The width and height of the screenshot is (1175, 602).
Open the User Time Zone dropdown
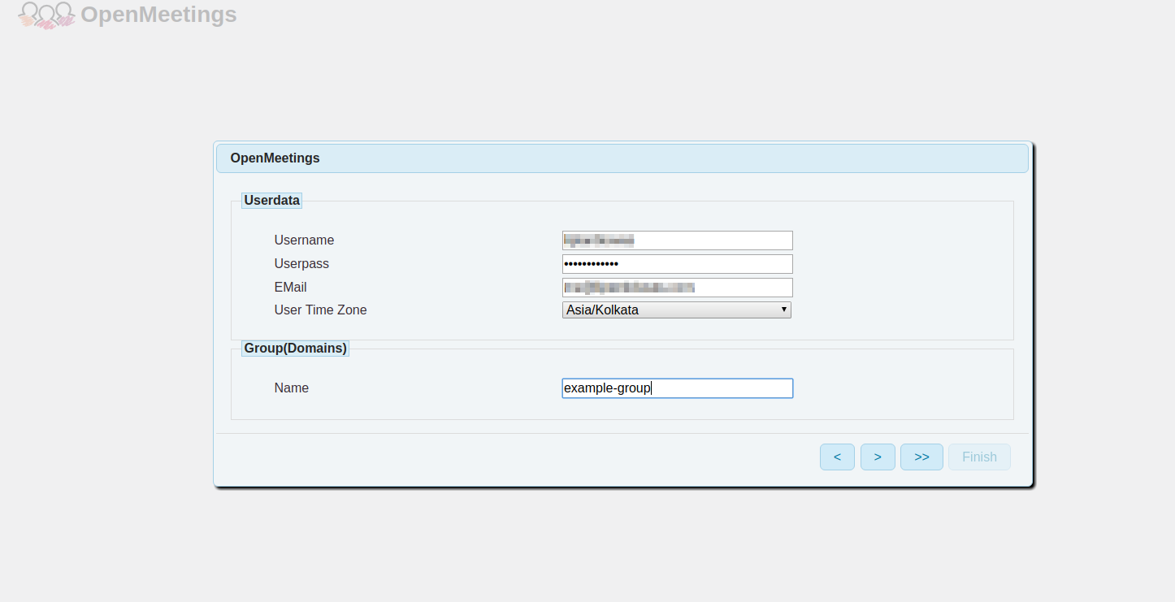click(676, 310)
